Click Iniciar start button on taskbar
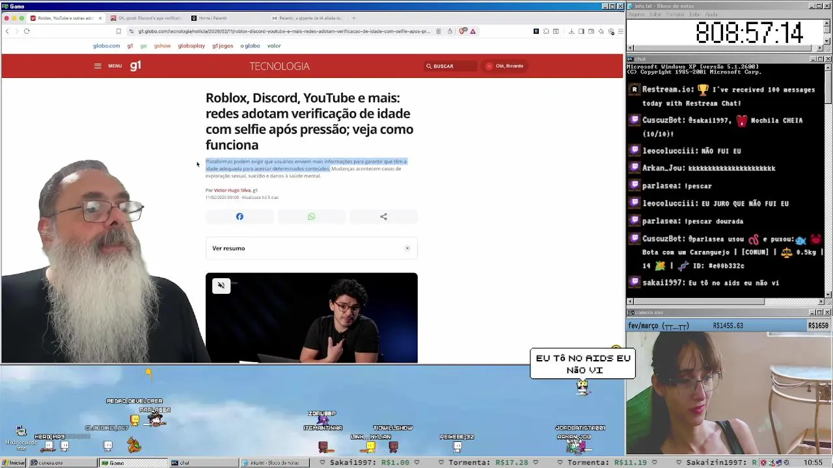This screenshot has height=468, width=833. click(14, 463)
